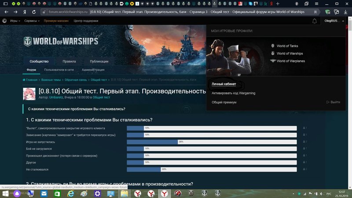Click the Windows Start button
The width and height of the screenshot is (352, 198).
click(4, 194)
